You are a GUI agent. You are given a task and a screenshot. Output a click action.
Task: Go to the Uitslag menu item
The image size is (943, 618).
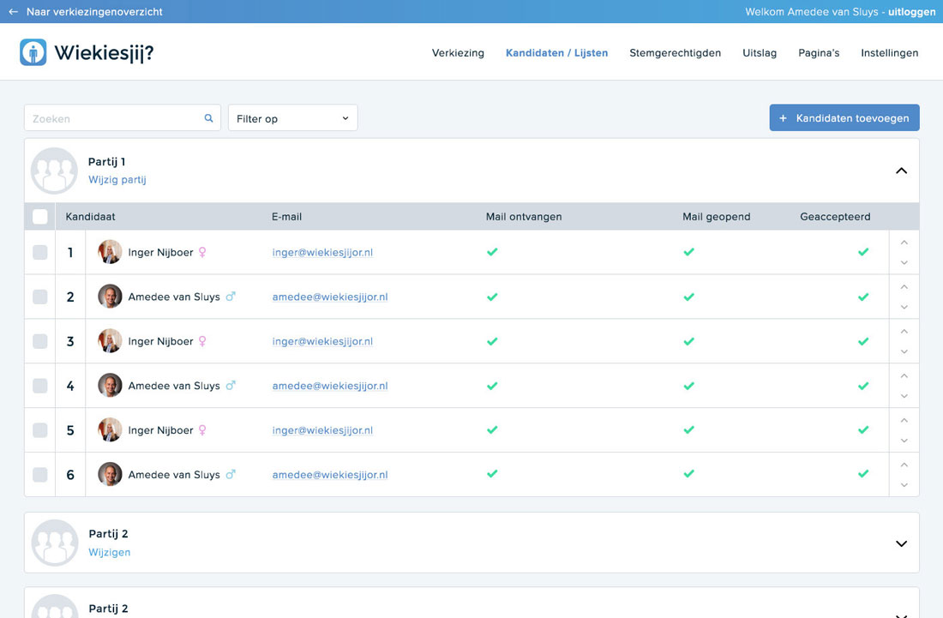pyautogui.click(x=760, y=53)
